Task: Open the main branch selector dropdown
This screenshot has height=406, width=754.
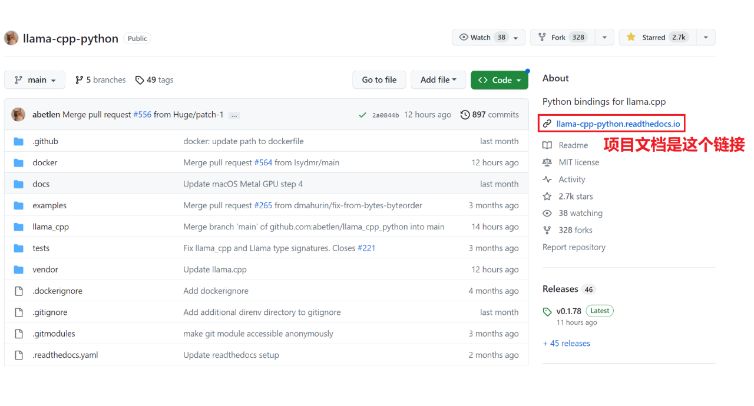Action: pyautogui.click(x=36, y=80)
